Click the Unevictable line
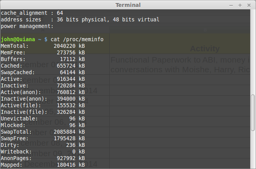256x169 pixels. (43, 118)
